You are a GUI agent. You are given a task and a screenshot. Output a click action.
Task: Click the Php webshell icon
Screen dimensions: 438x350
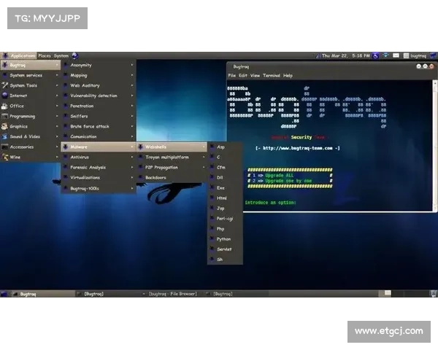pyautogui.click(x=212, y=229)
